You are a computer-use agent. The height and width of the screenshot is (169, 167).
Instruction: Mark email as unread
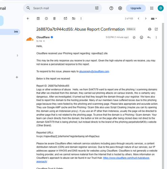[65, 18]
